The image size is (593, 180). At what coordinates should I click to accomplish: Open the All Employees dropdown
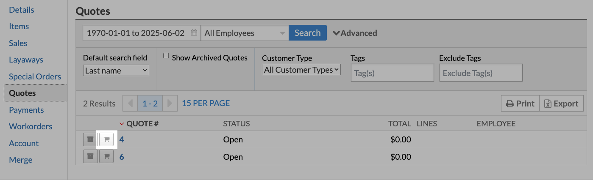click(x=245, y=33)
